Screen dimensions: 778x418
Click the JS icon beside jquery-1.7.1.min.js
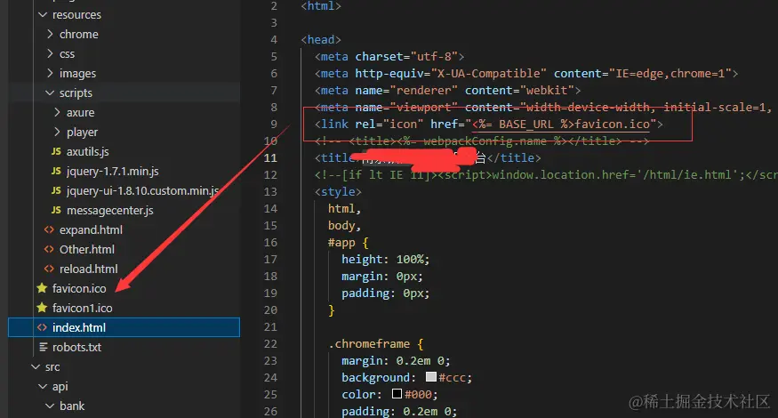tap(57, 171)
